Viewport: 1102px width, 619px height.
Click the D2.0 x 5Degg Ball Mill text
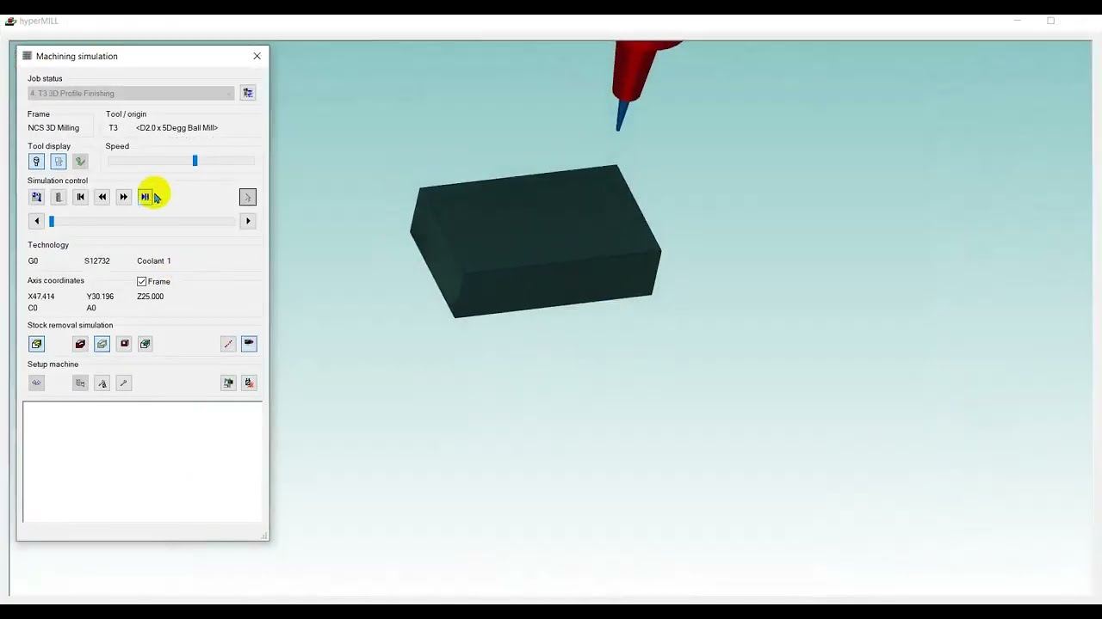coord(176,128)
